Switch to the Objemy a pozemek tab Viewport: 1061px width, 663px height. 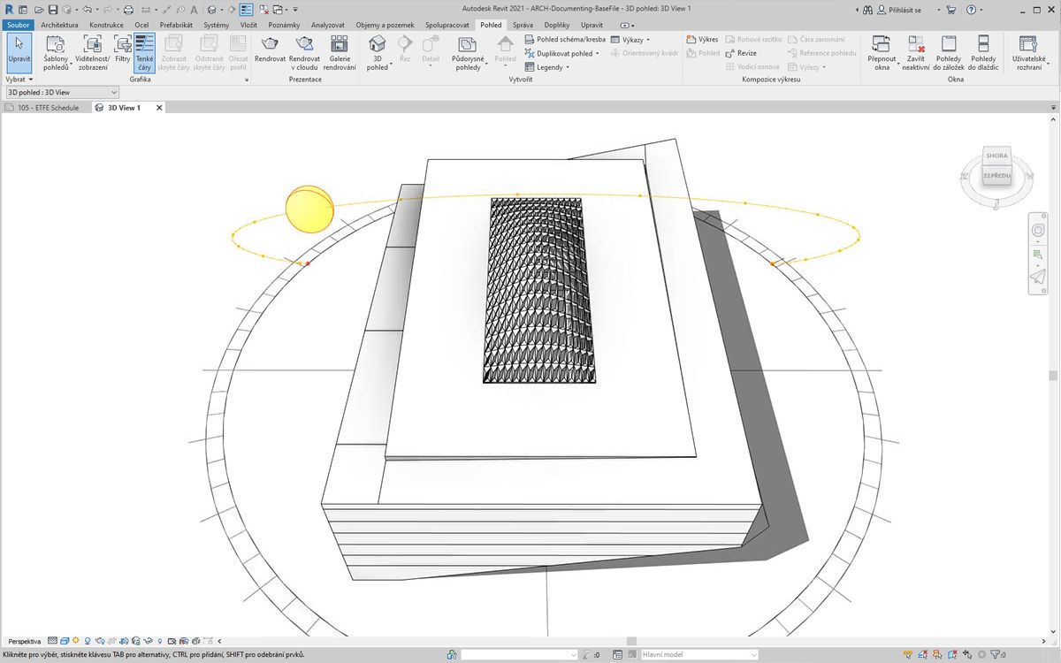(385, 25)
